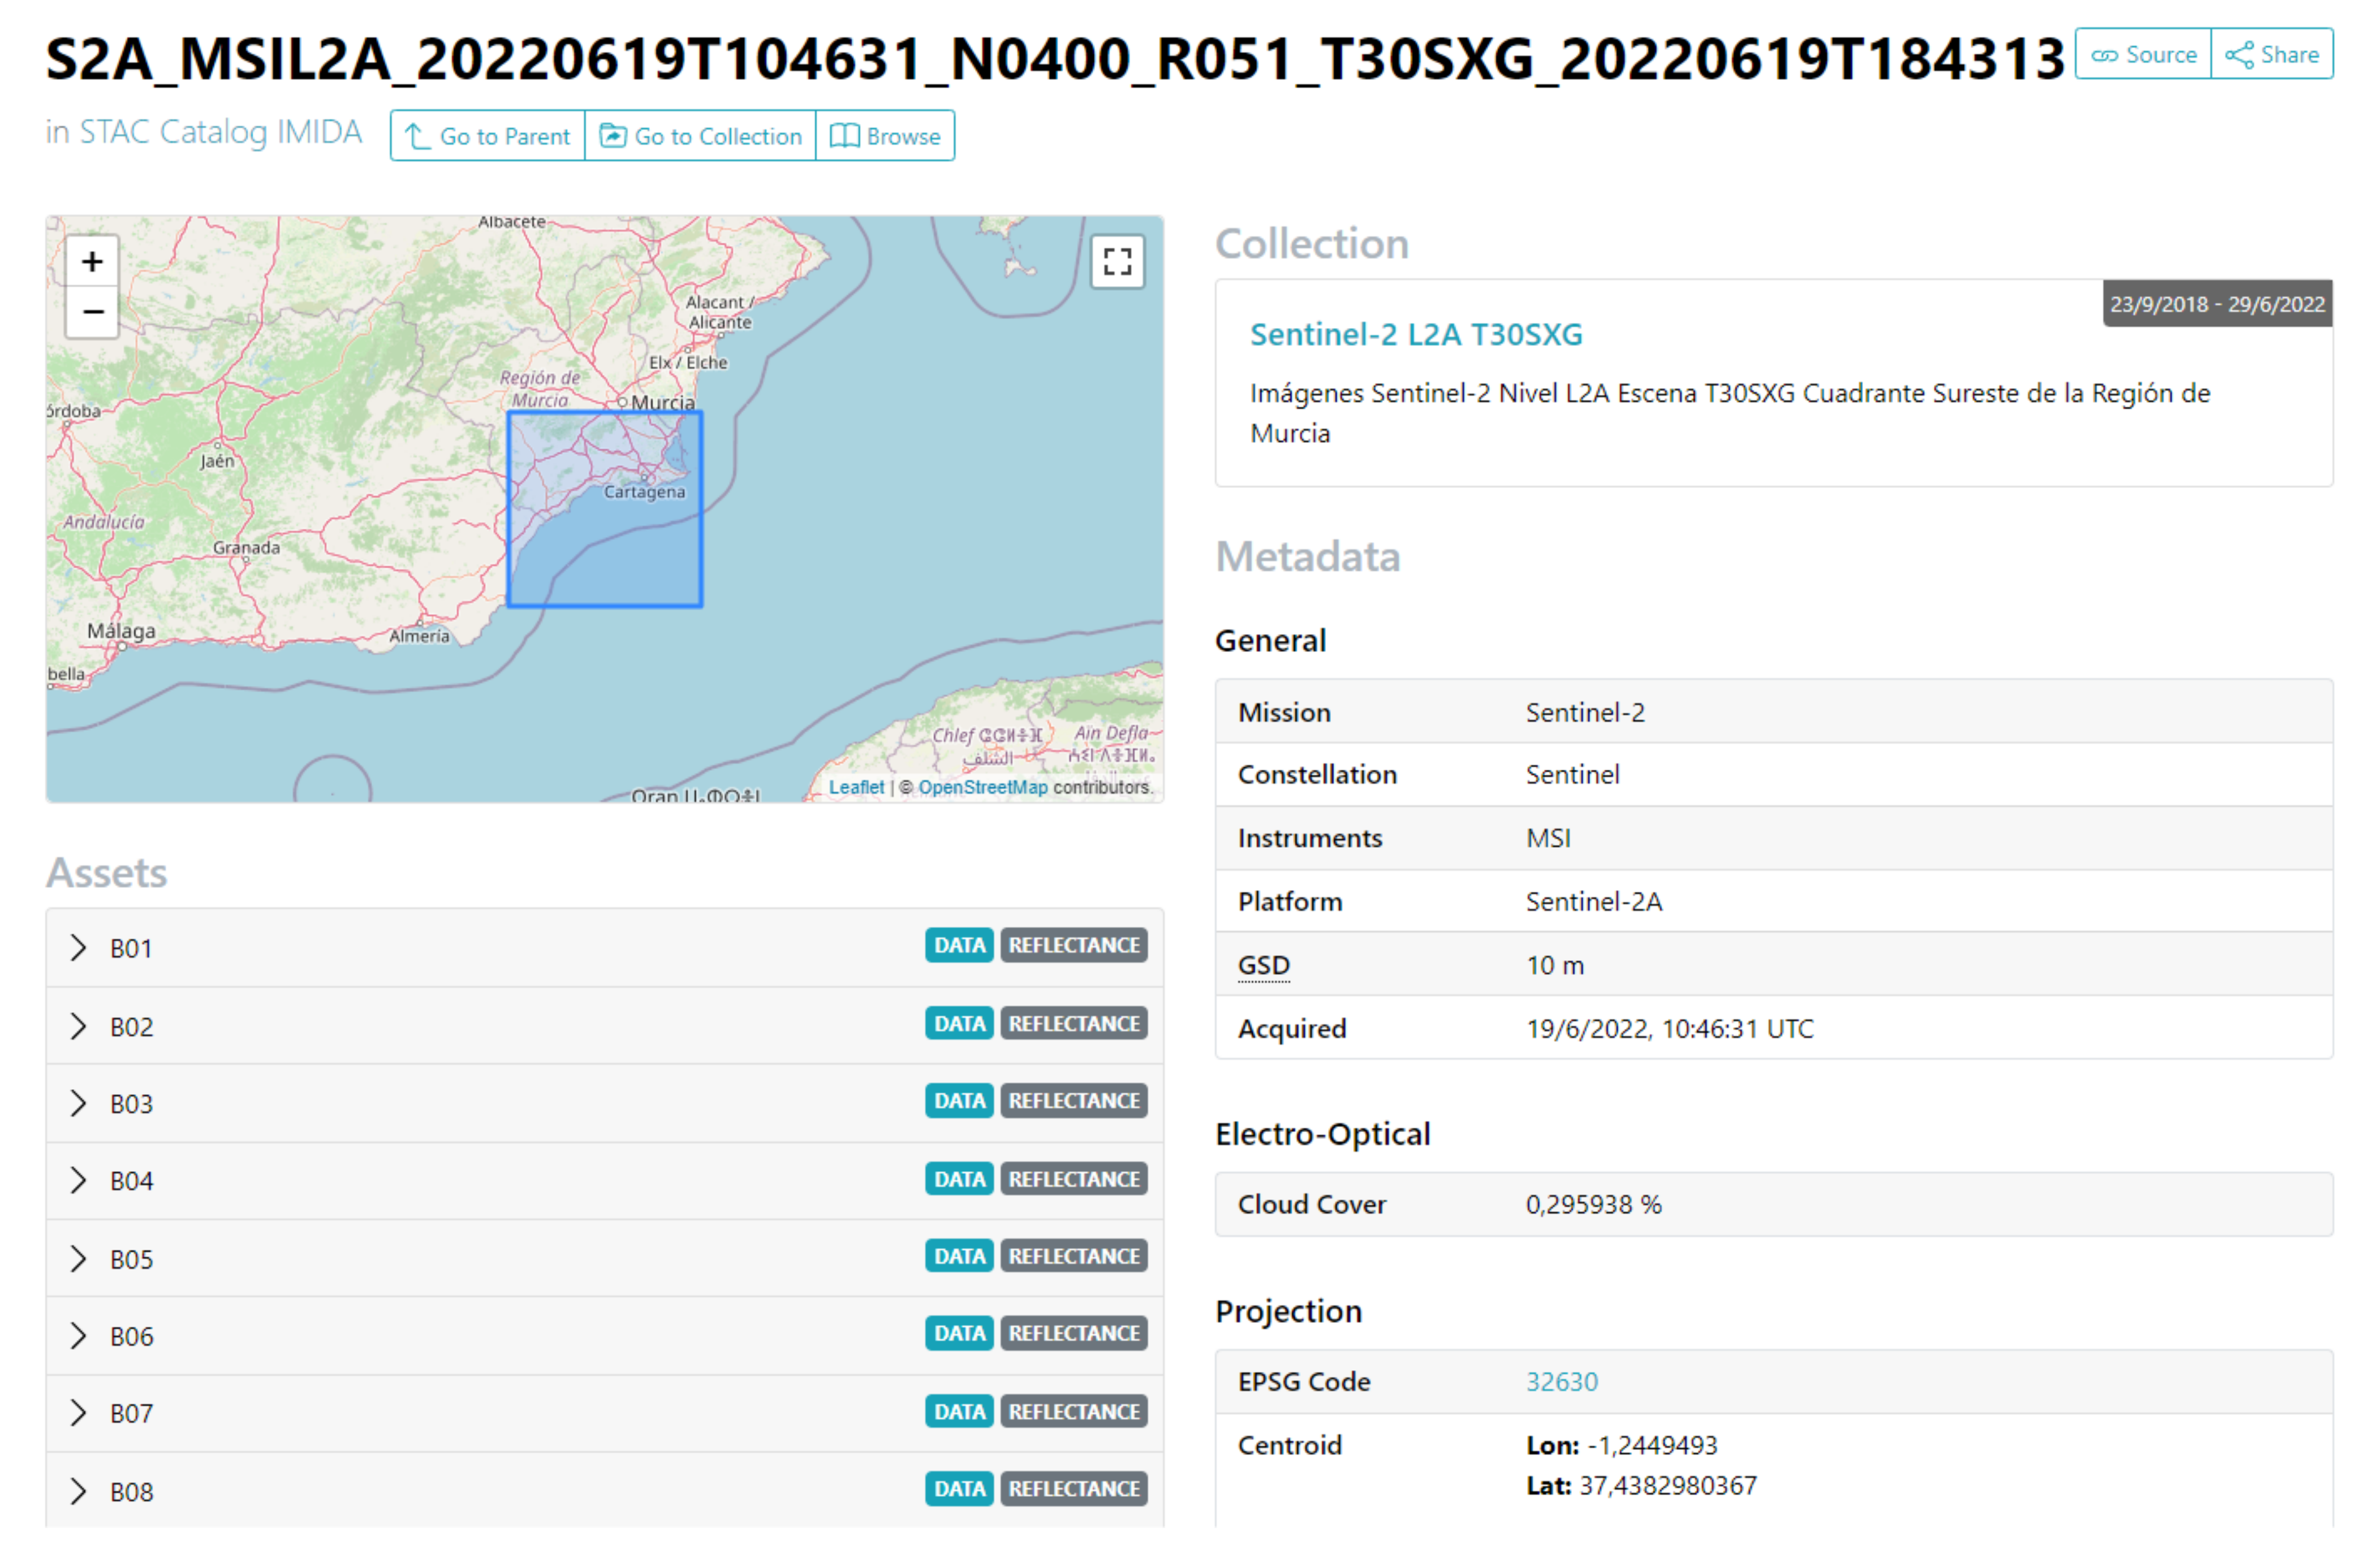
Task: Click EPSG code 32630 link
Action: pyautogui.click(x=1561, y=1381)
